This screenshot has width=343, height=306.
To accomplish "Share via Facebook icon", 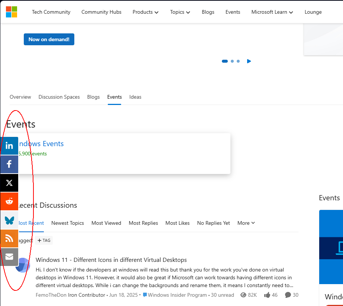I will pyautogui.click(x=9, y=164).
